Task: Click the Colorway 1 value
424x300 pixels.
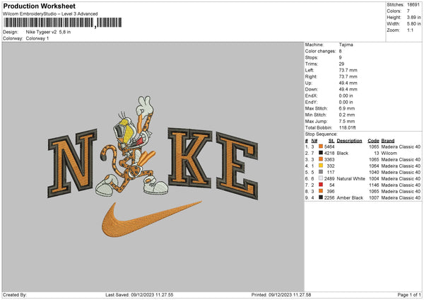Action: coord(37,38)
